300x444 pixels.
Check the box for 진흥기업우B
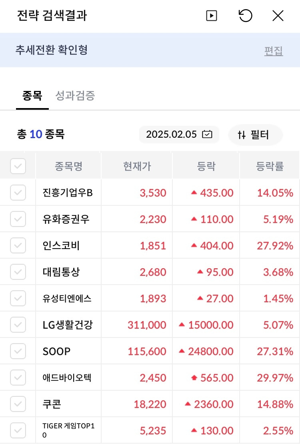18,193
